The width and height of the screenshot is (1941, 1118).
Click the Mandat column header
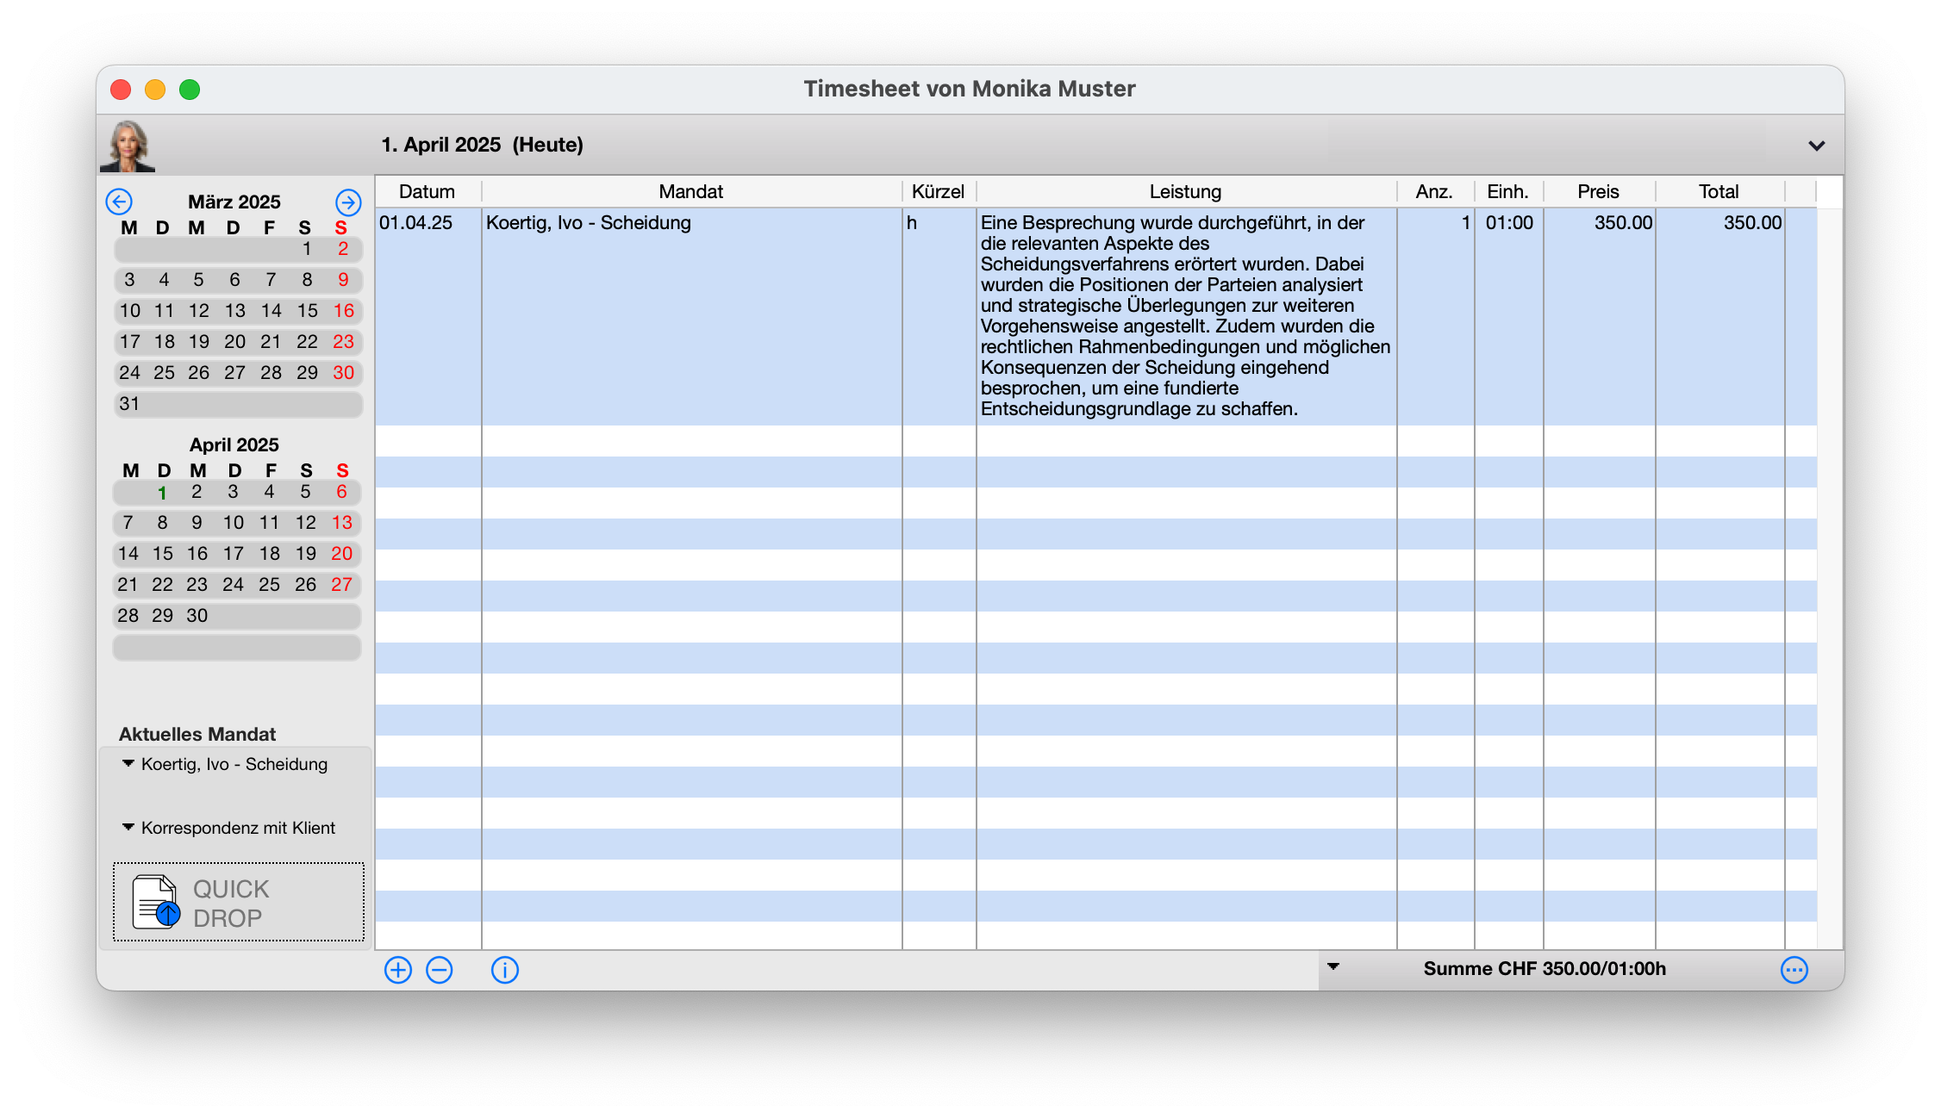pyautogui.click(x=691, y=191)
